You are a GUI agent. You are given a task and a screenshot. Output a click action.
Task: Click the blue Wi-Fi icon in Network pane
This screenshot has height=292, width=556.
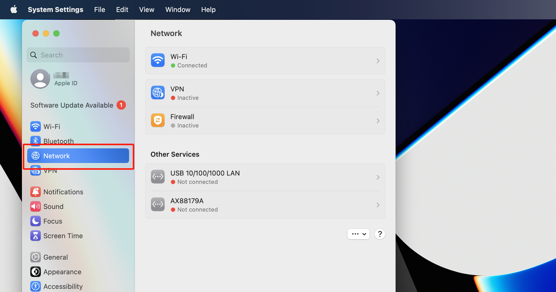(158, 60)
